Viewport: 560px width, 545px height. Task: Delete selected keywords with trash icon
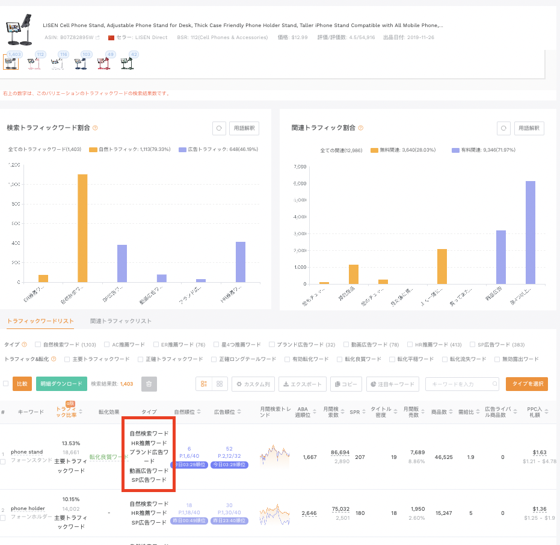pos(149,384)
